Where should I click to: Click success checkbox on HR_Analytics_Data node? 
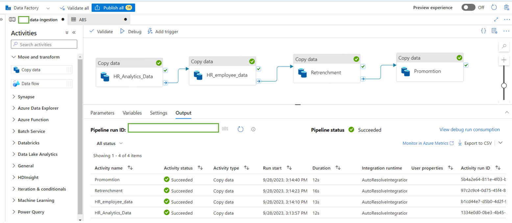coord(166,70)
